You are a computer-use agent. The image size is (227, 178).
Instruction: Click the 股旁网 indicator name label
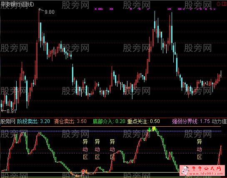coord(8,121)
